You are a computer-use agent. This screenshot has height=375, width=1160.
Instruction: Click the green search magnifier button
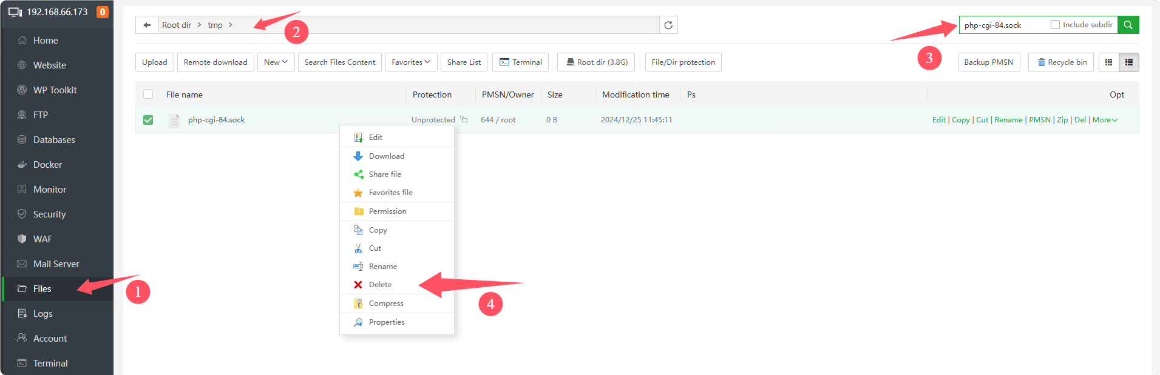pyautogui.click(x=1128, y=25)
